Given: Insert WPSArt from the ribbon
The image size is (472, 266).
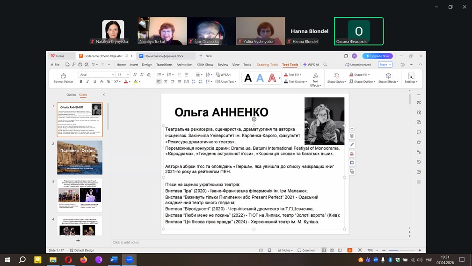Looking at the screenshot, I should [x=224, y=74].
